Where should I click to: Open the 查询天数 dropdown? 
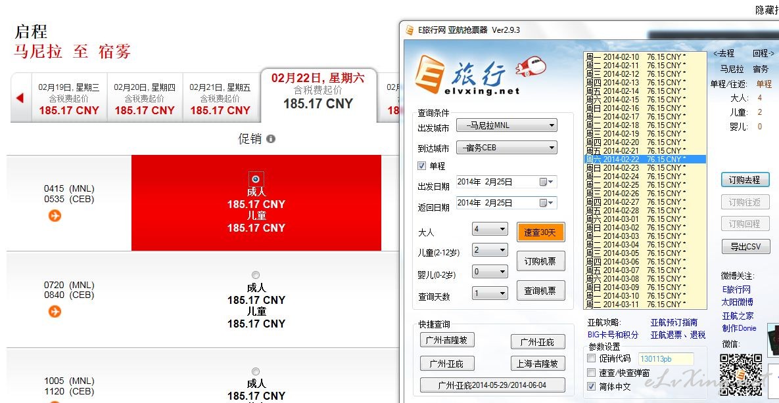490,293
